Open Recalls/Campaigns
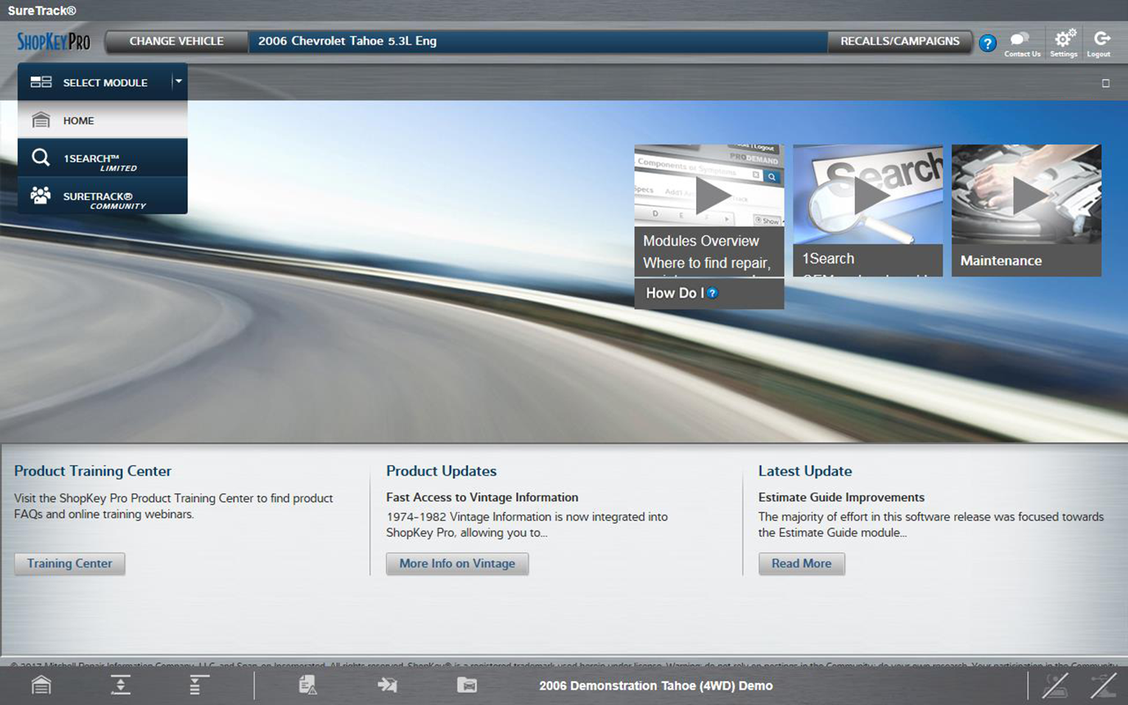Viewport: 1128px width, 705px height. (899, 41)
